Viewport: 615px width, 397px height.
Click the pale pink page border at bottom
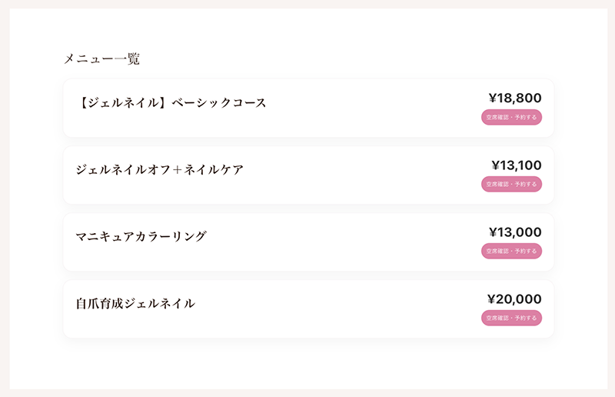tap(307, 392)
